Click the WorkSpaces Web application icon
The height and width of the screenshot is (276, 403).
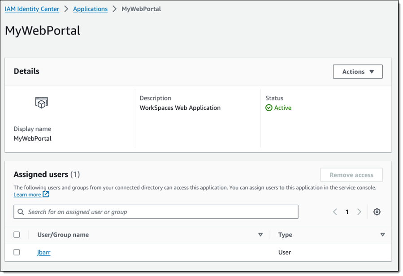coord(41,103)
